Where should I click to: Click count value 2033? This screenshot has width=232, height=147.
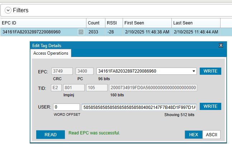pyautogui.click(x=93, y=32)
